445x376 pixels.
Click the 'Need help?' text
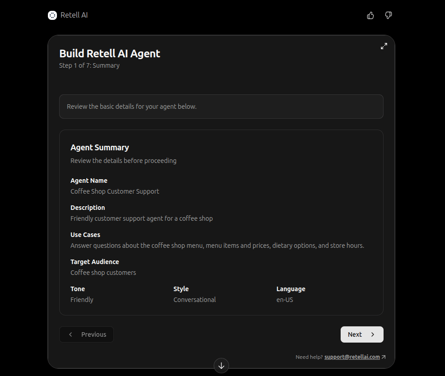tap(309, 357)
